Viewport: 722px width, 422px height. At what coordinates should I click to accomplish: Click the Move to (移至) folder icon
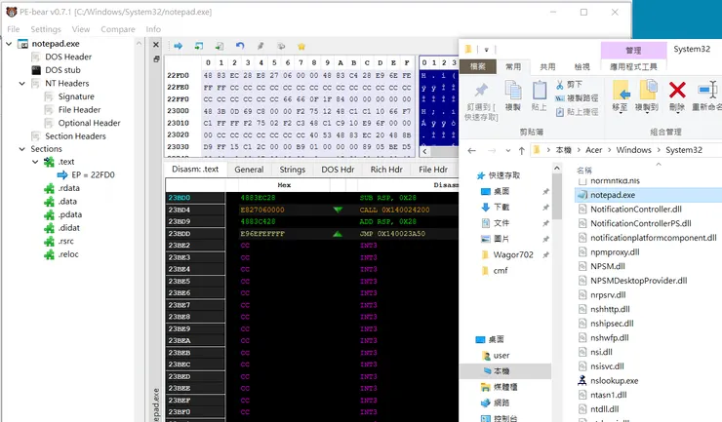(x=621, y=91)
